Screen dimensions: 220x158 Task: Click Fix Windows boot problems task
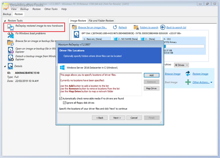(31, 33)
